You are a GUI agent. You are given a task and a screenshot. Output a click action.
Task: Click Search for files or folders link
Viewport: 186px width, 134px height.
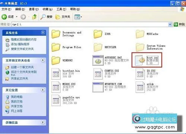[22, 49]
